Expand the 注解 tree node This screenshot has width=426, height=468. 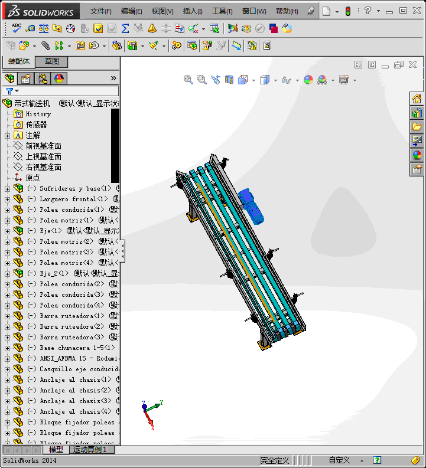pyautogui.click(x=8, y=136)
